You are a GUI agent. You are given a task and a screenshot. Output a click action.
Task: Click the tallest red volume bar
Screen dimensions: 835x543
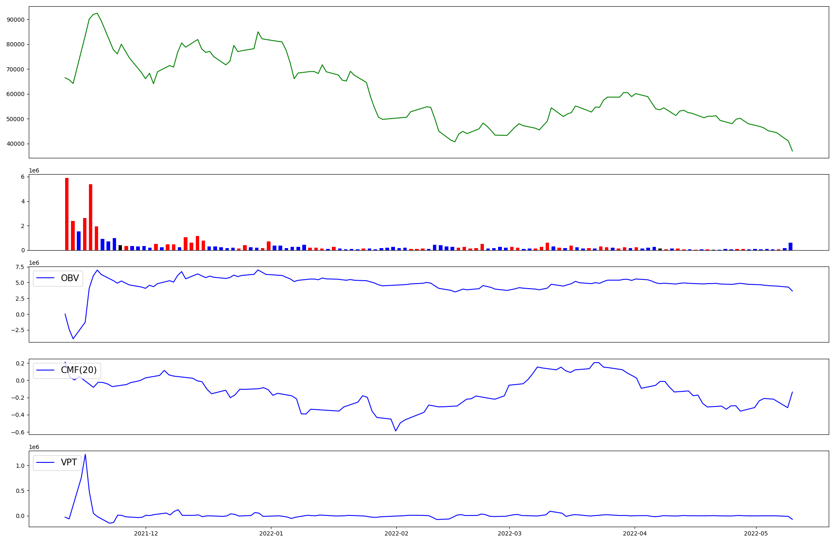pyautogui.click(x=67, y=214)
